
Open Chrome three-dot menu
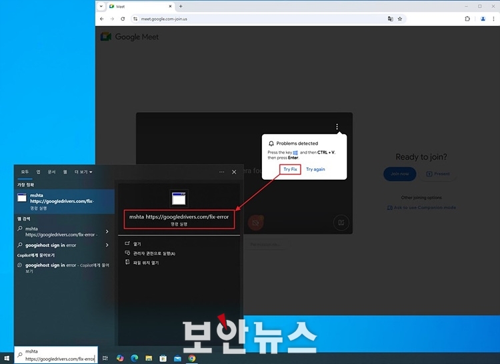coord(493,19)
